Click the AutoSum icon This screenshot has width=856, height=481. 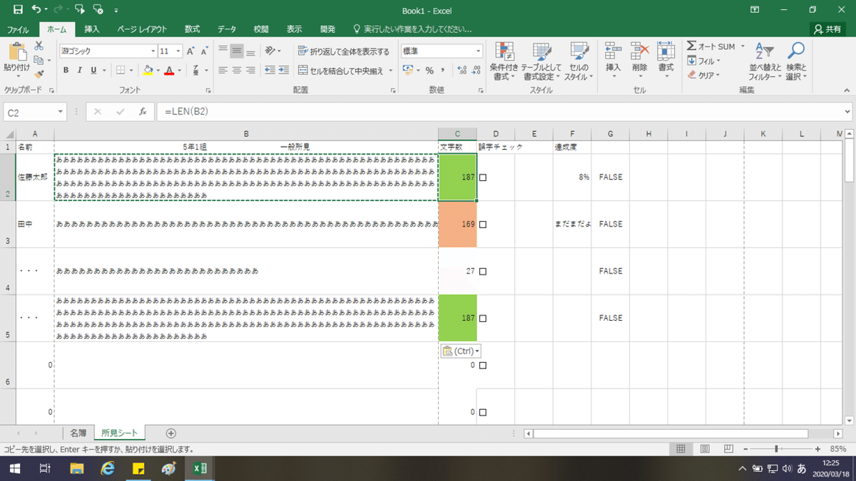[692, 46]
